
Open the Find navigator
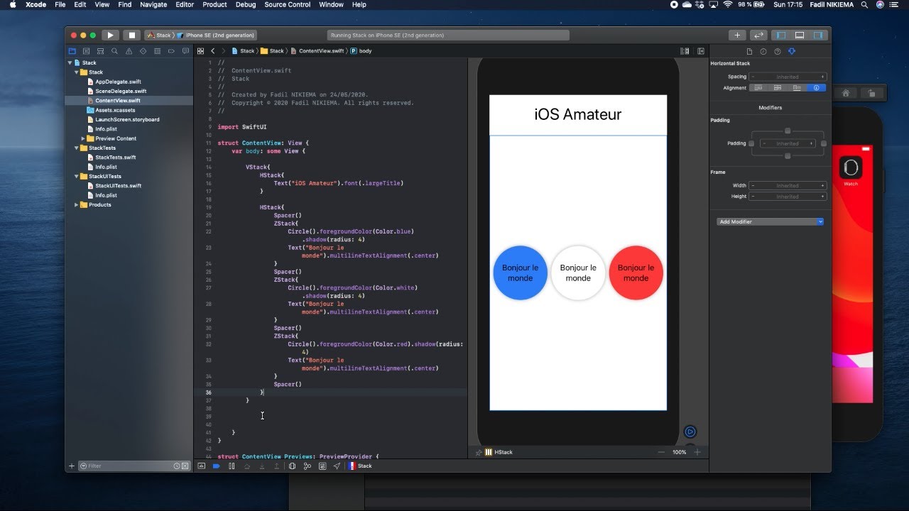[114, 51]
